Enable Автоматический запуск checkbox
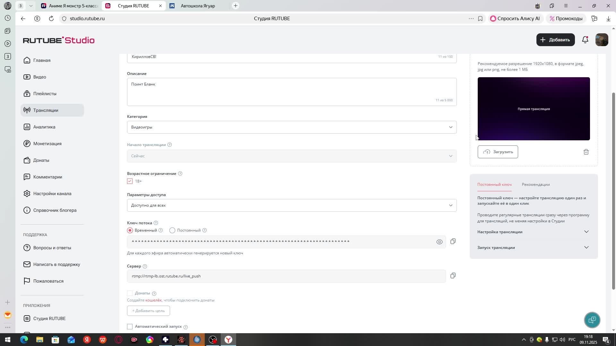The height and width of the screenshot is (346, 616). pos(130,326)
